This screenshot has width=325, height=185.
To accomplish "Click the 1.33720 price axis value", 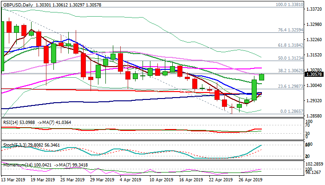I will tap(314, 9).
